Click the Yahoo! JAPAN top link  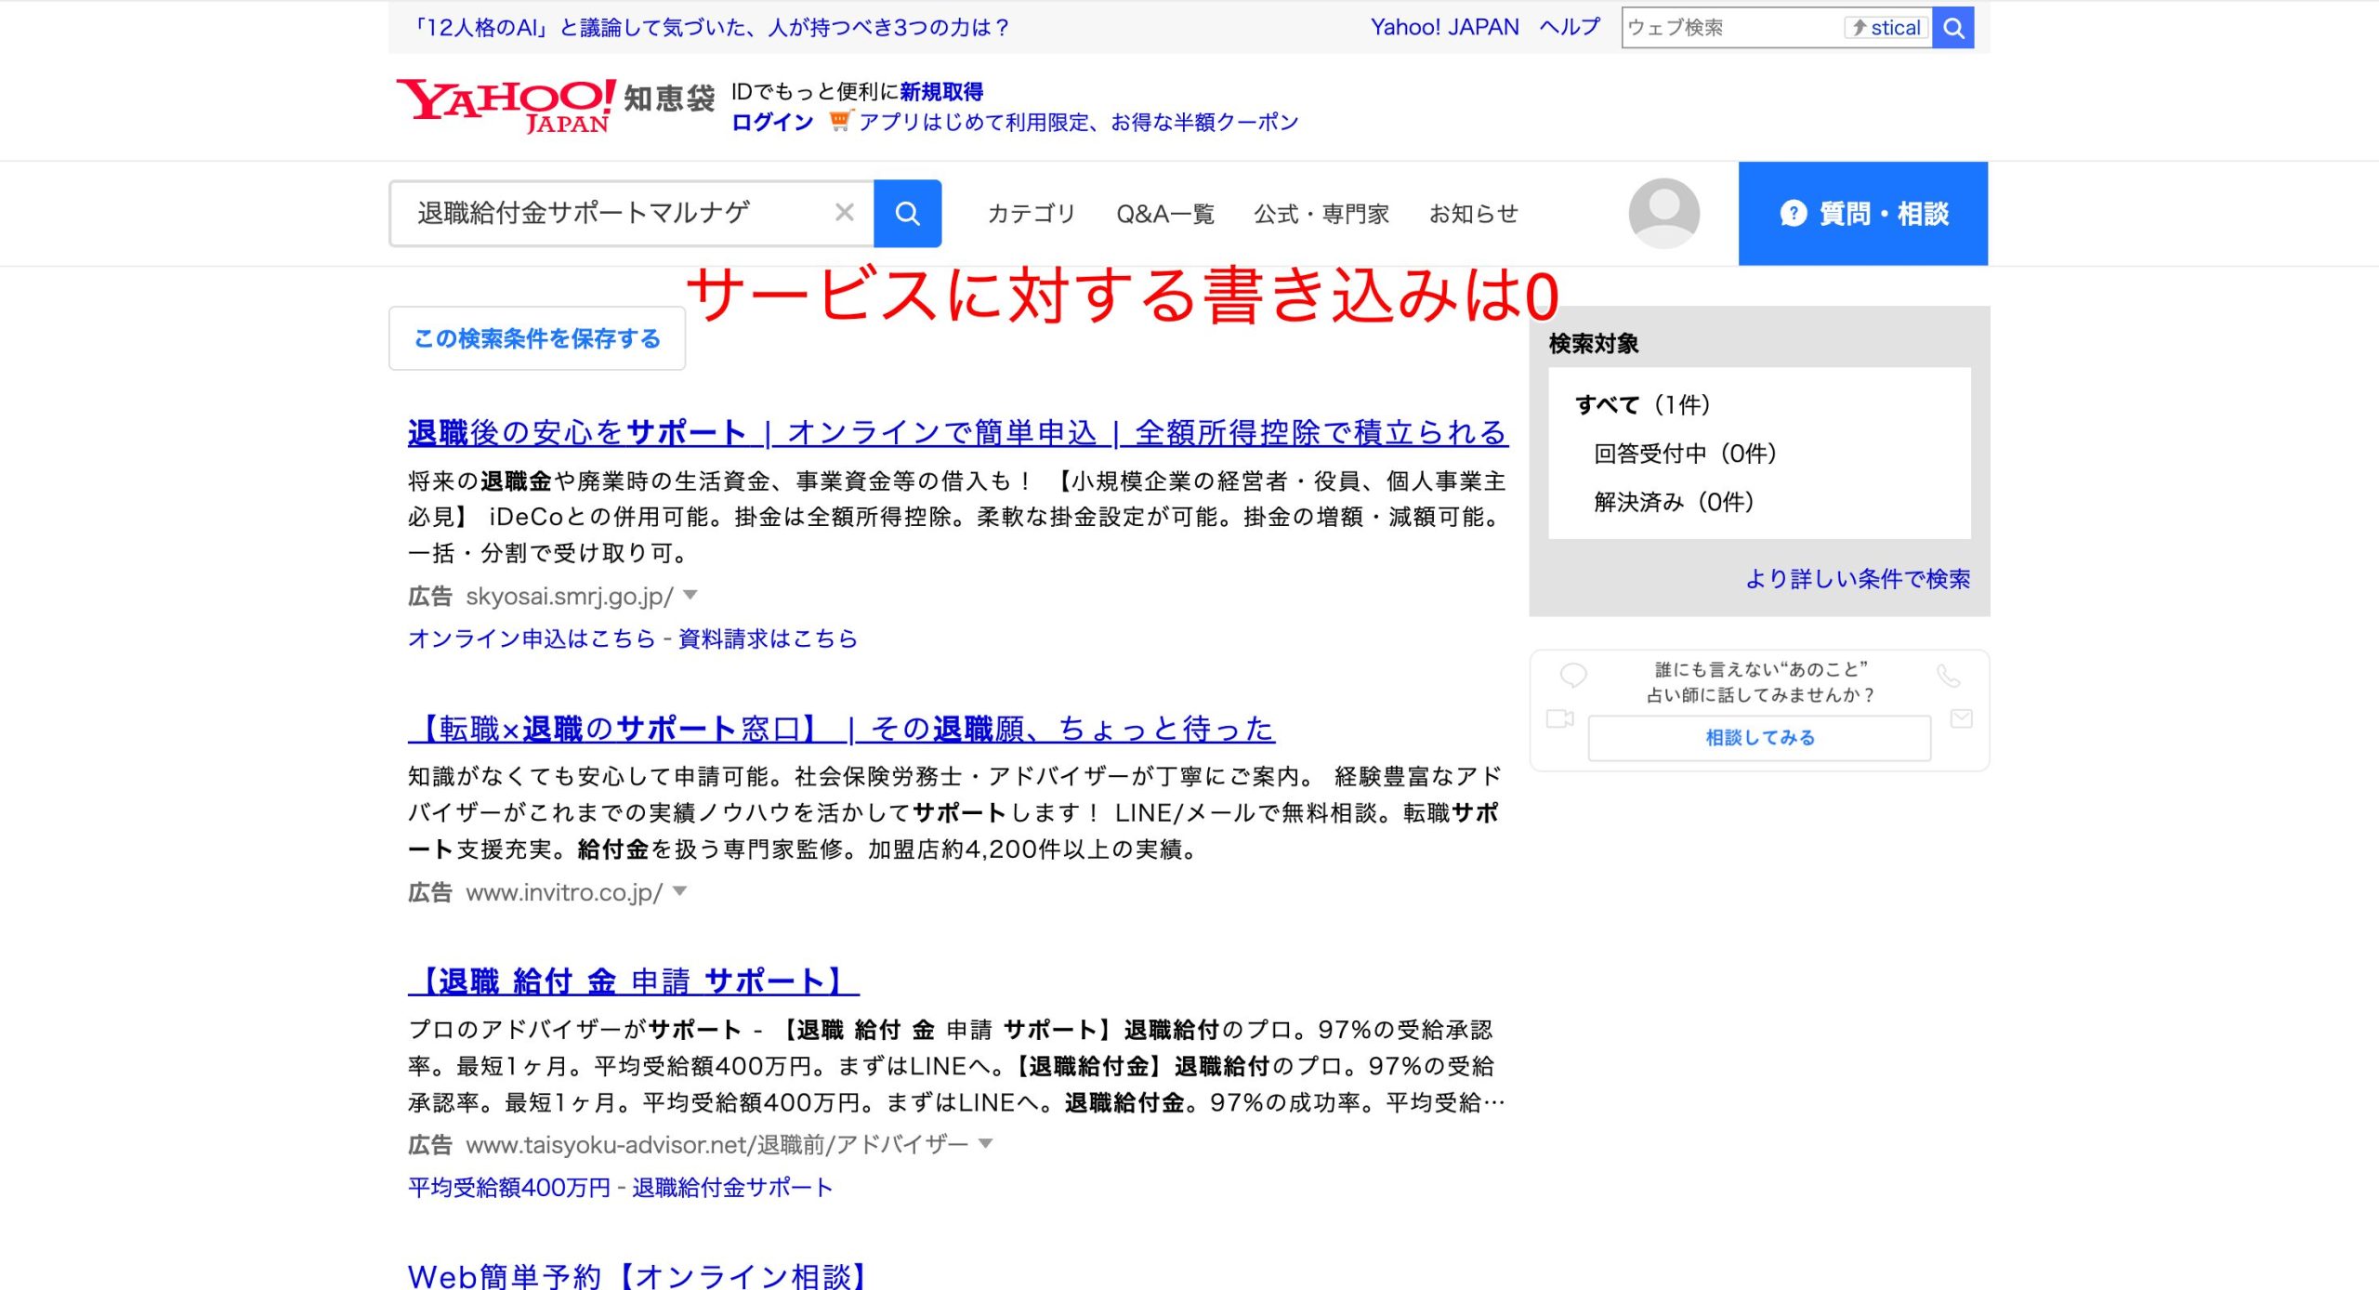[x=1444, y=27]
